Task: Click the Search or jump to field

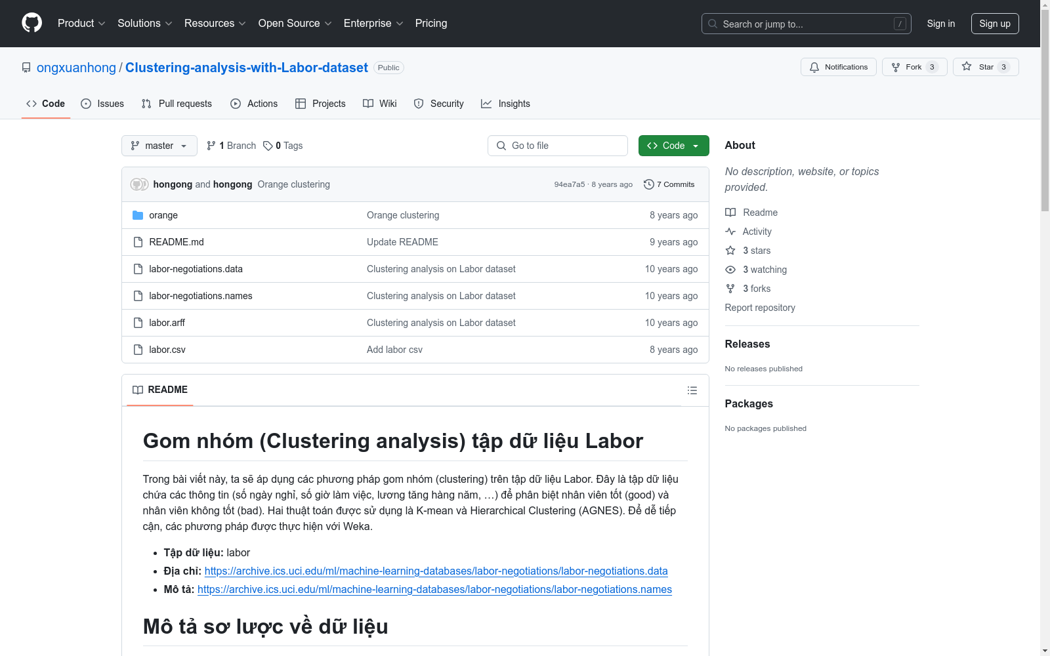Action: click(807, 24)
